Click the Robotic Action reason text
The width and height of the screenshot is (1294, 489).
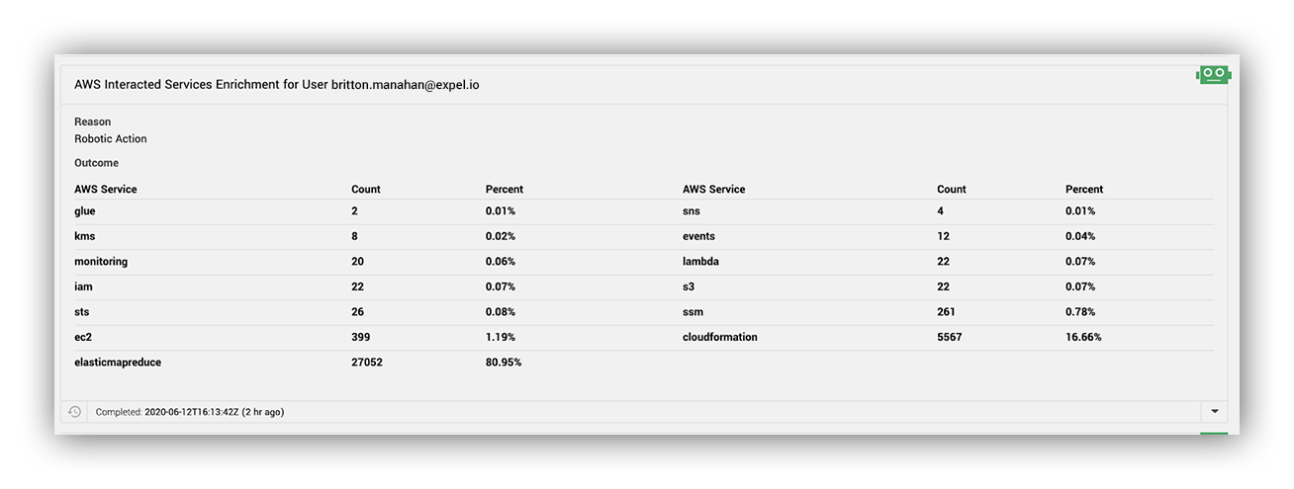coord(111,139)
